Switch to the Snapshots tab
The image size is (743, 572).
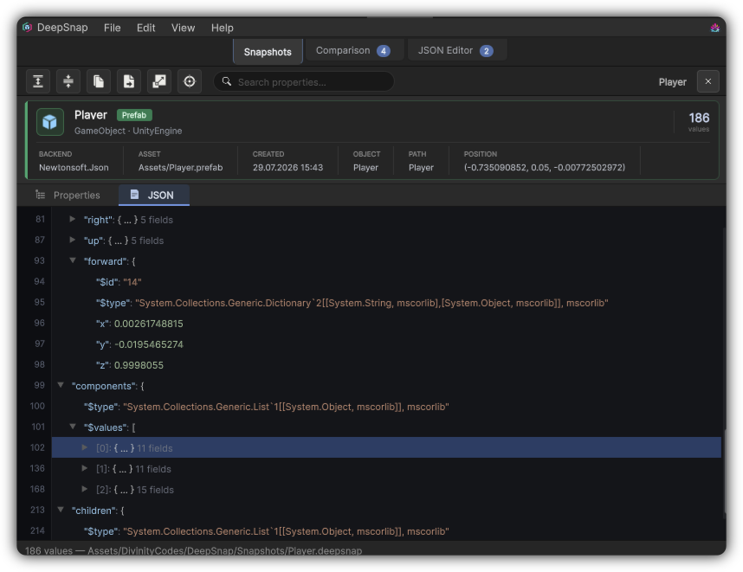tap(268, 52)
